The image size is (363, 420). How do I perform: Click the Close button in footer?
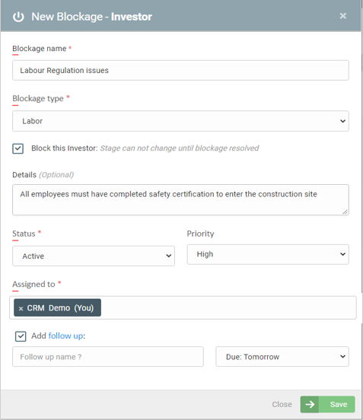coord(282,404)
